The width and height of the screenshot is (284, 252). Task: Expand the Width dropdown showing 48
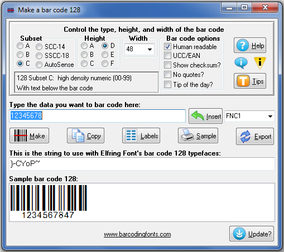tap(139, 49)
